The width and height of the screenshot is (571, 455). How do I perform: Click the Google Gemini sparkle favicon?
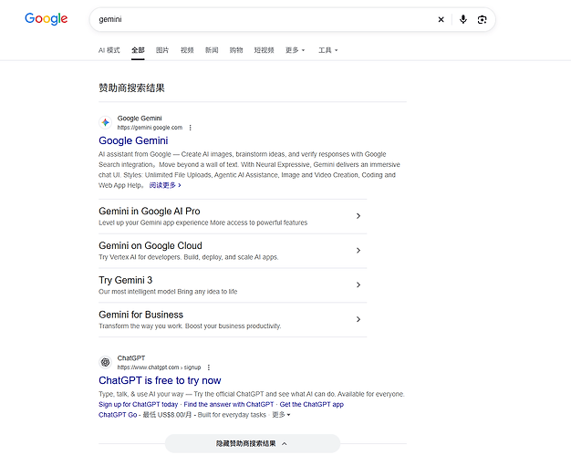point(106,123)
